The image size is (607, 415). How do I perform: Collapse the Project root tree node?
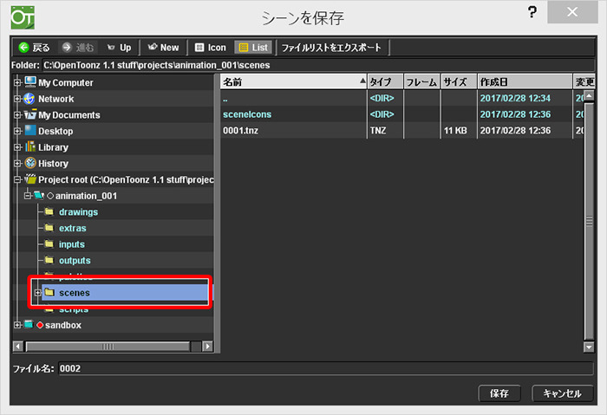(17, 180)
